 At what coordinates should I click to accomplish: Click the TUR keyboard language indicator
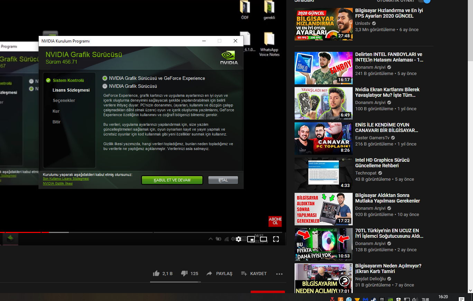coord(425,299)
